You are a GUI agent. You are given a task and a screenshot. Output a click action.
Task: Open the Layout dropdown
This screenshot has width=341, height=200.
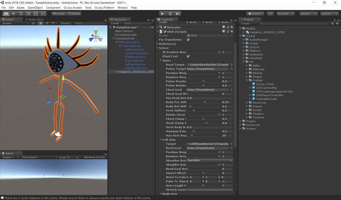point(329,14)
